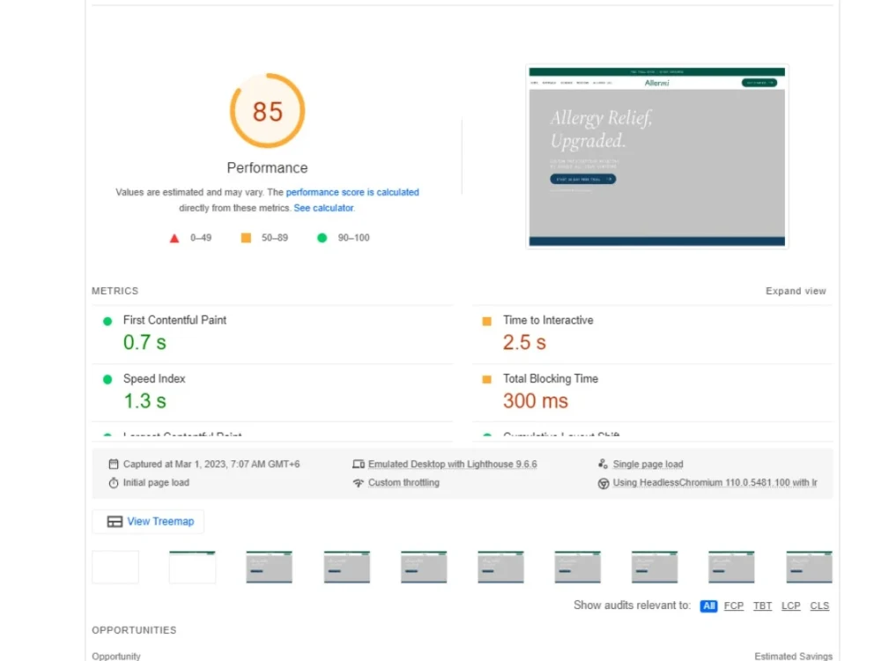Click the Time to Interactive orange square
Screen dimensions: 881x661
(487, 321)
